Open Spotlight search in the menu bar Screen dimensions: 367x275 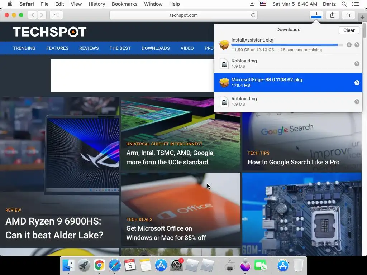pyautogui.click(x=344, y=4)
